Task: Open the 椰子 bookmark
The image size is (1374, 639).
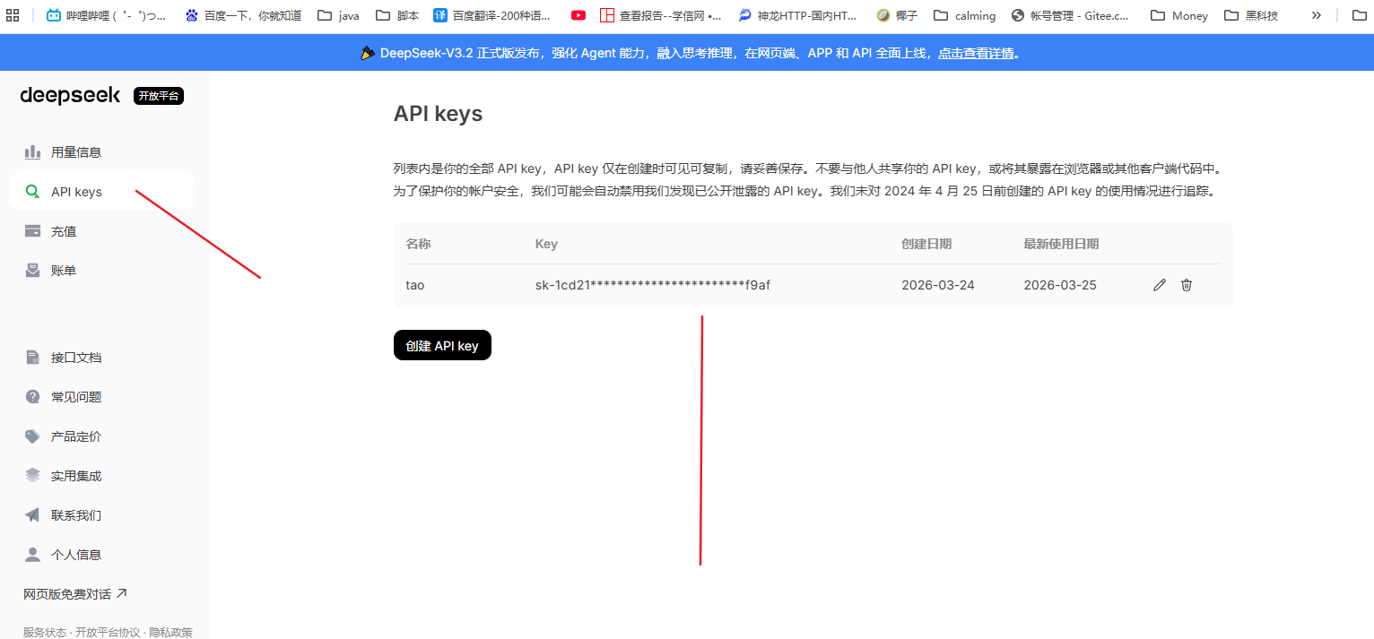Action: (897, 15)
